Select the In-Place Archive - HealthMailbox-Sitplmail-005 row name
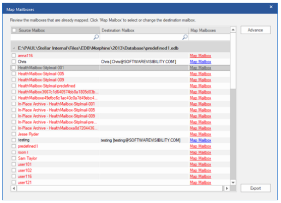Screen dimensions: 281x203 click(x=56, y=110)
